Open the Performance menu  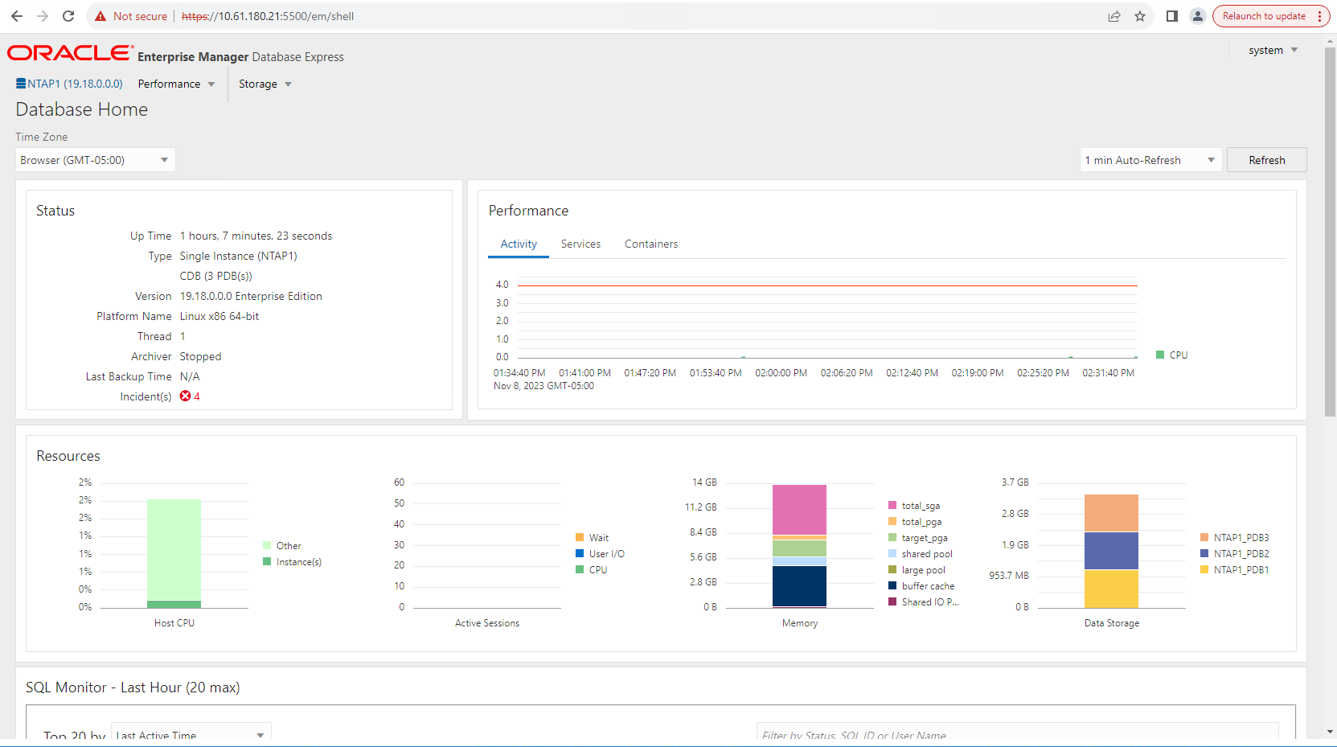pyautogui.click(x=176, y=84)
